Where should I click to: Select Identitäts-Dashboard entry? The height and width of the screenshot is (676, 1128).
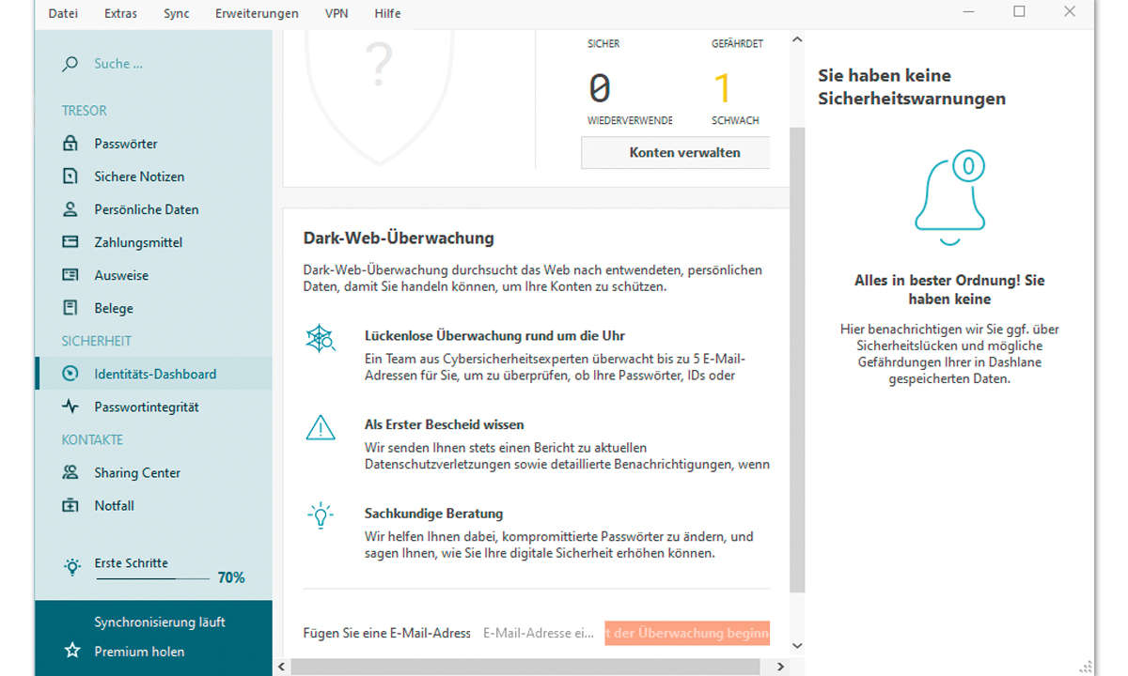coord(153,374)
